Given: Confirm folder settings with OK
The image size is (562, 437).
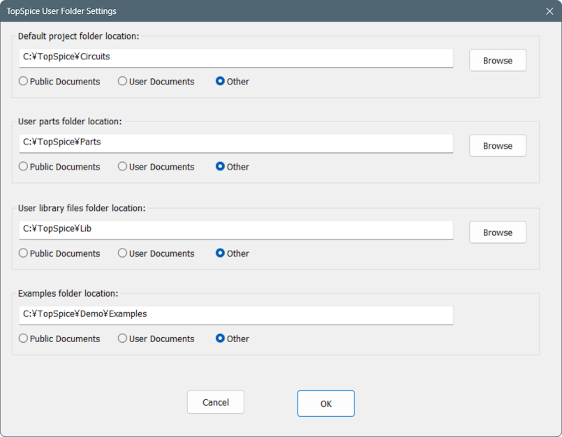Looking at the screenshot, I should click(326, 403).
